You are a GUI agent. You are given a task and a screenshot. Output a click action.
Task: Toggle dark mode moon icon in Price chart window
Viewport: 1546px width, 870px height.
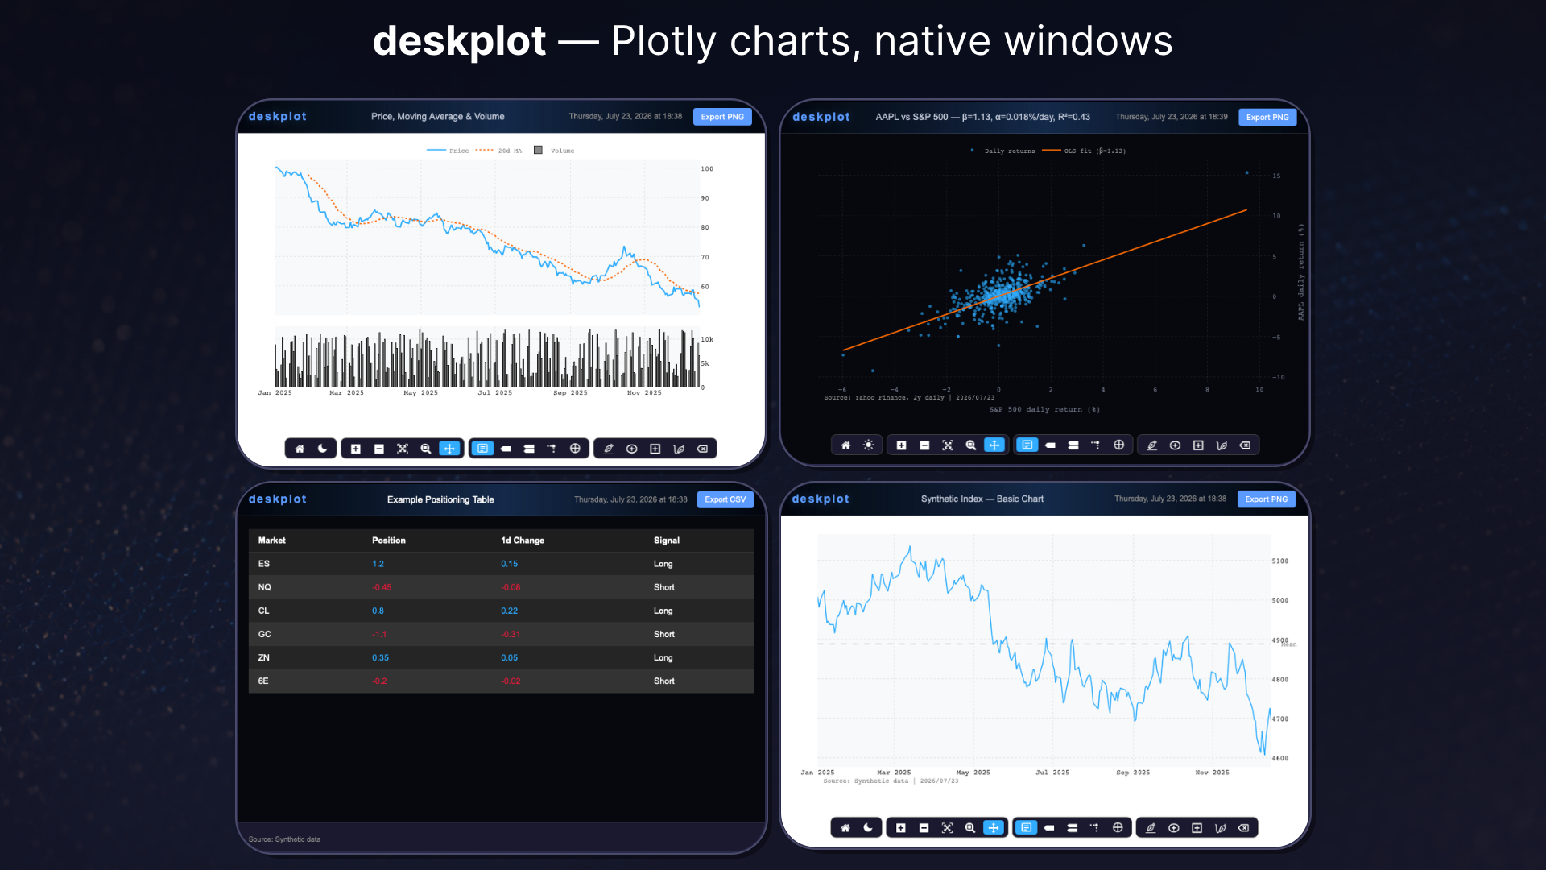(323, 449)
